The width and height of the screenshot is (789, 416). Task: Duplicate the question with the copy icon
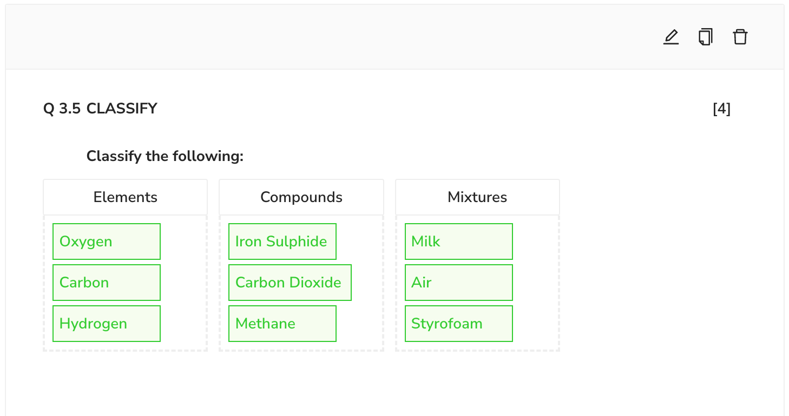[705, 37]
